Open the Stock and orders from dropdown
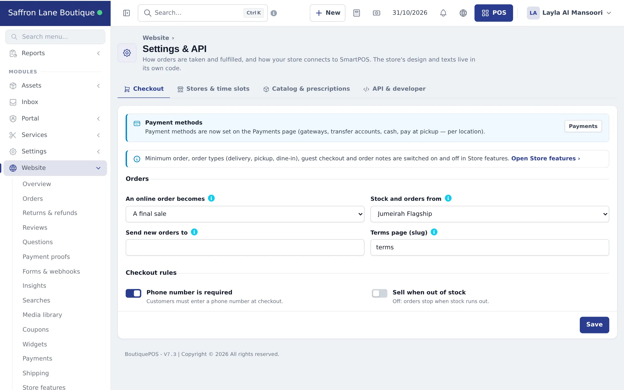Viewport: 624px width, 390px height. (490, 214)
